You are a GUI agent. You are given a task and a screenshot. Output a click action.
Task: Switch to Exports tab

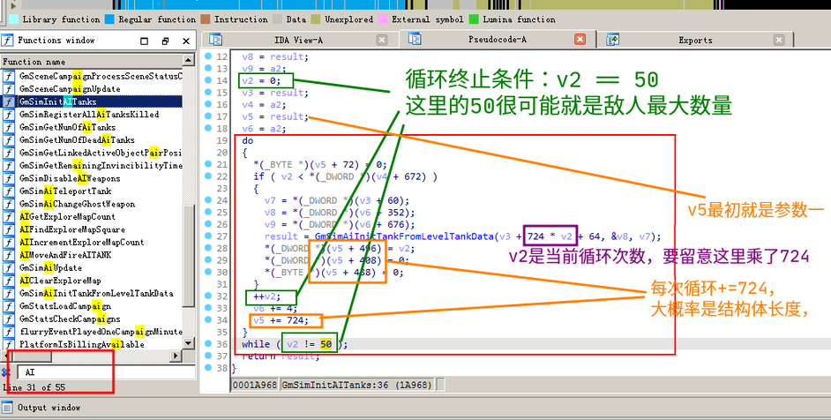pyautogui.click(x=695, y=40)
